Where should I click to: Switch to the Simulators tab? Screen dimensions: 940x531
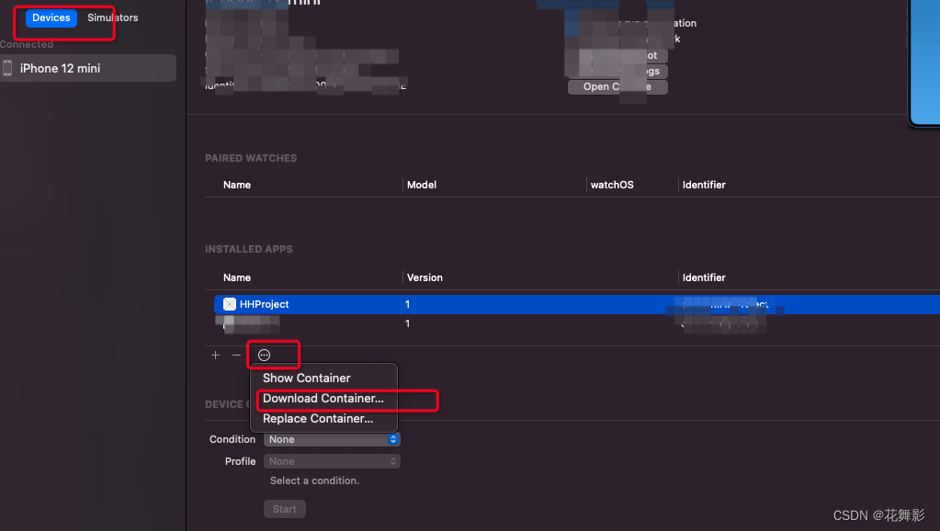tap(113, 18)
